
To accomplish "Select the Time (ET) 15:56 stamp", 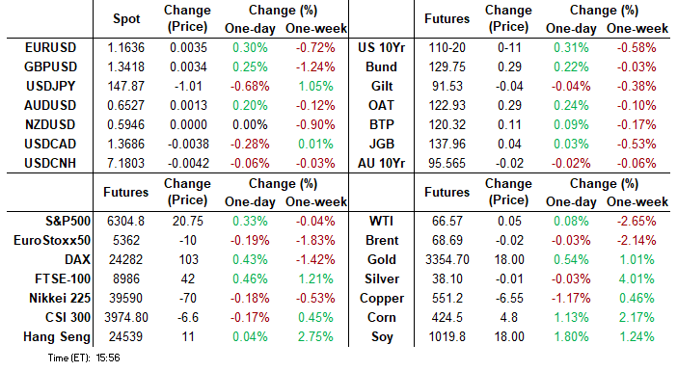I will tap(84, 358).
